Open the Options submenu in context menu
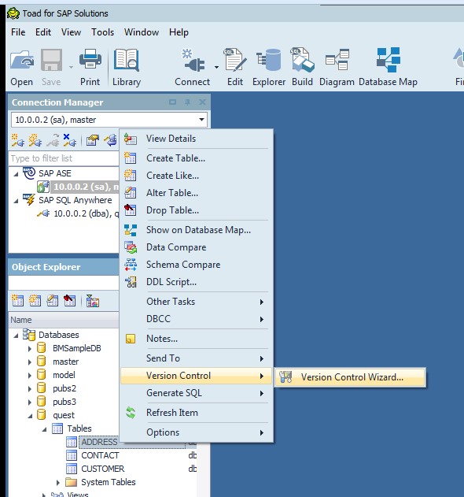Viewport: 464px width, 497px height. (197, 432)
